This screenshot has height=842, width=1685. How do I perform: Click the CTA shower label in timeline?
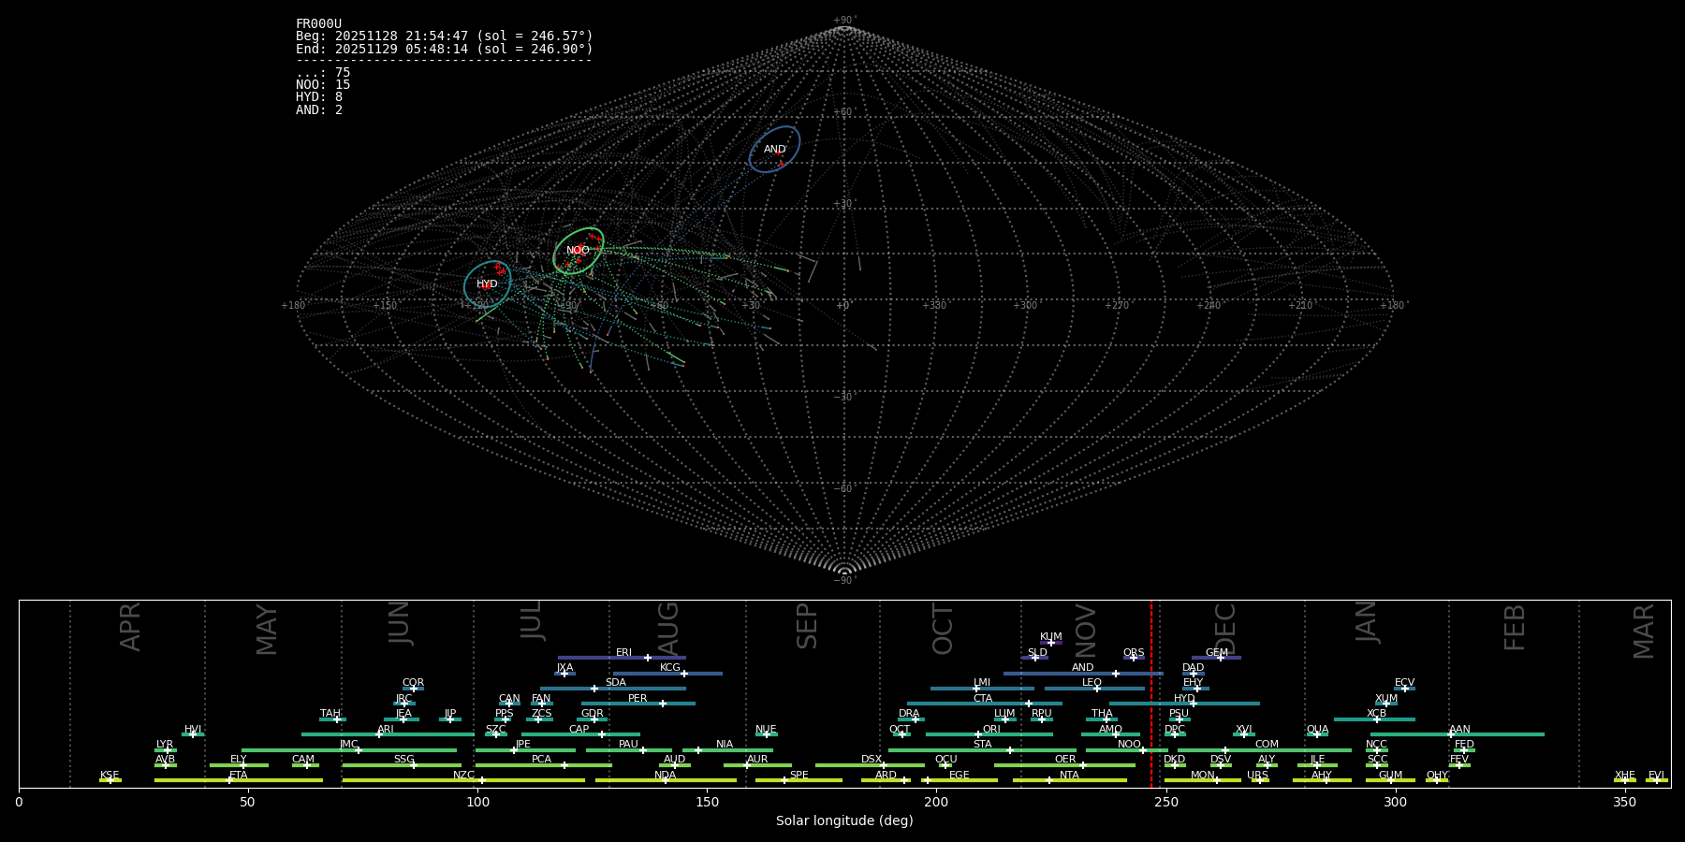point(983,699)
